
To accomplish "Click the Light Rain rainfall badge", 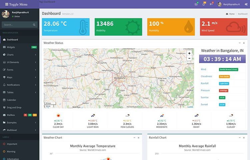I will pos(224,84).
